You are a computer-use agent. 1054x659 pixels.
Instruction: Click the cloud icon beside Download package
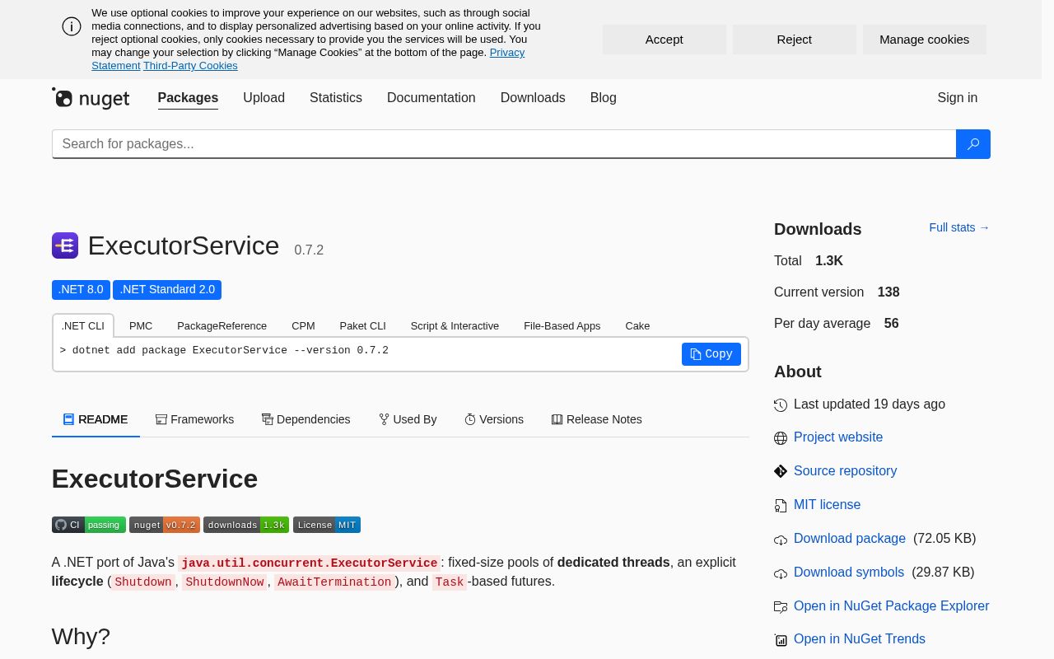[x=781, y=540]
